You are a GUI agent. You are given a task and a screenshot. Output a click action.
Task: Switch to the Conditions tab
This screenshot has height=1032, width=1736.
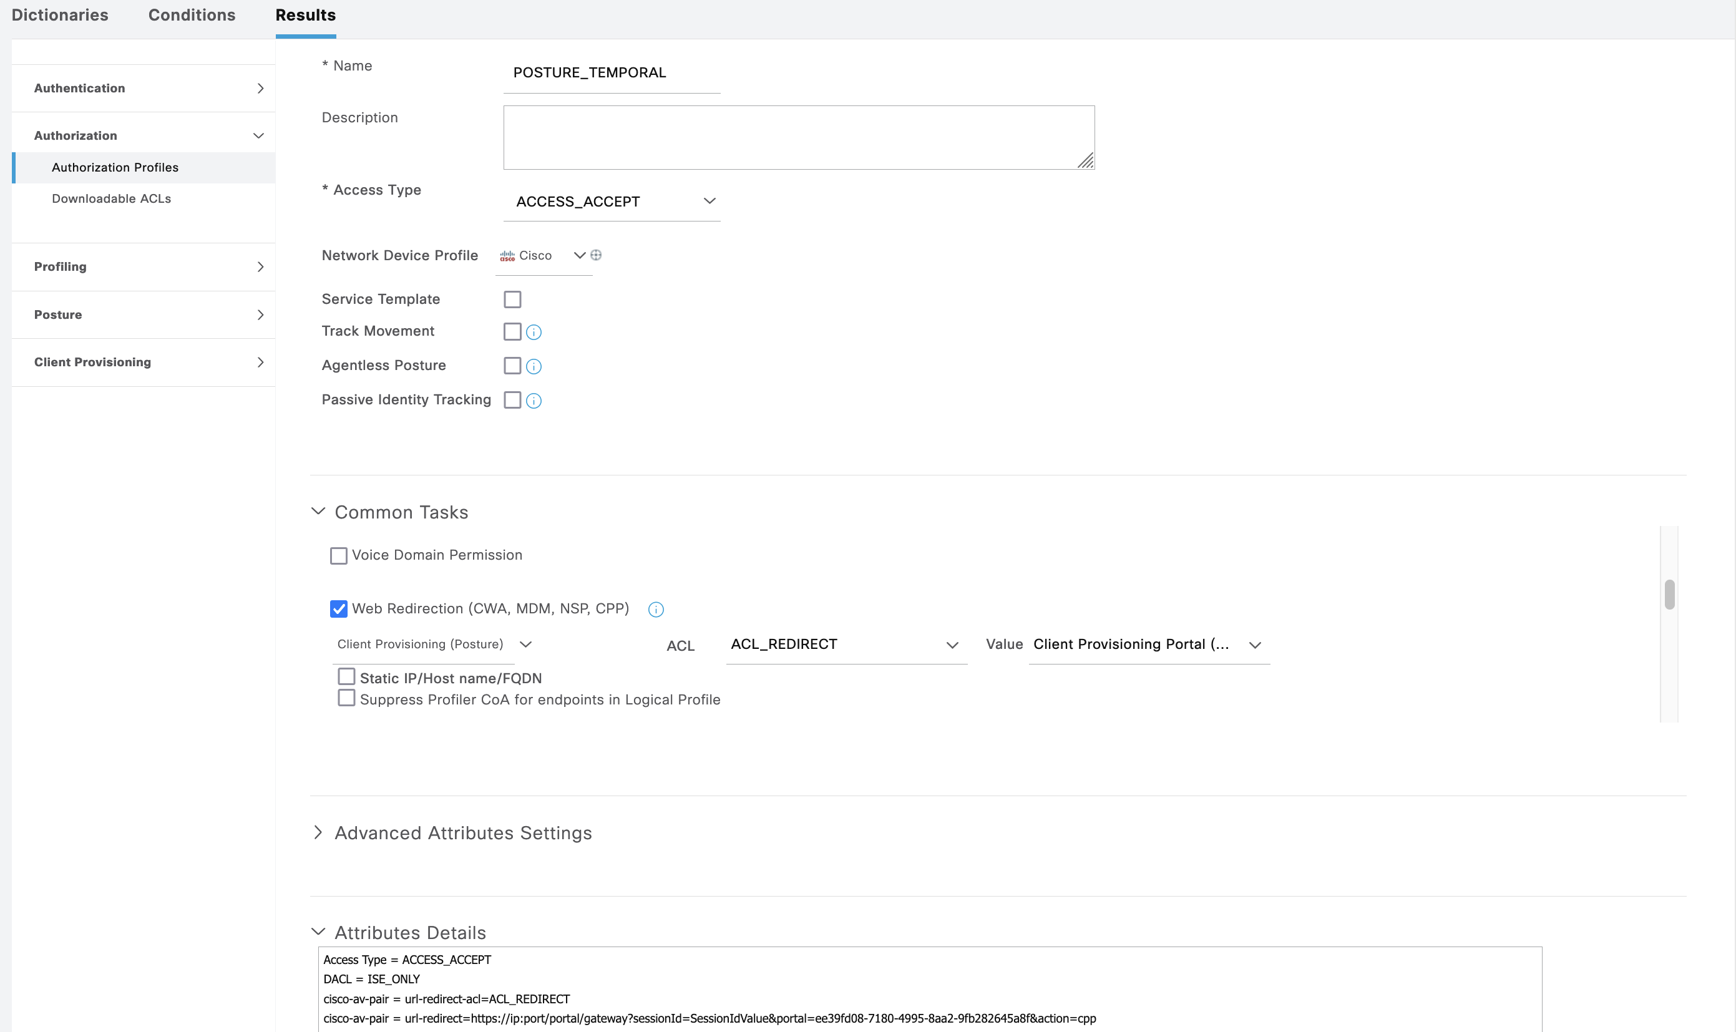point(192,16)
